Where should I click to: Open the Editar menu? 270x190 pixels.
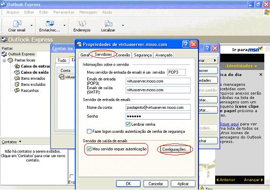pos(29,12)
